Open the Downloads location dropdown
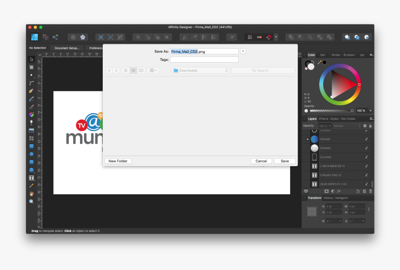This screenshot has width=400, height=270. (x=200, y=71)
